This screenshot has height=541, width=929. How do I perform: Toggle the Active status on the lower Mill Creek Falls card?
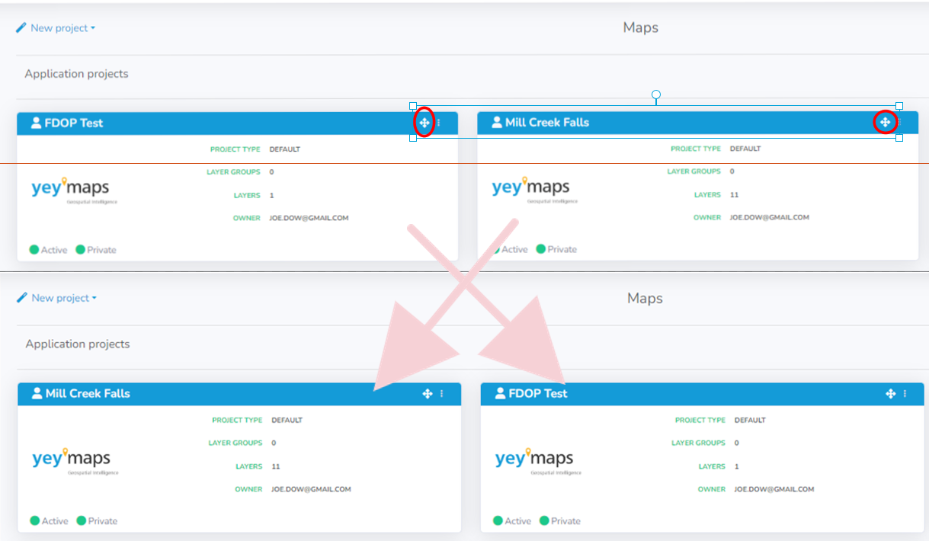(48, 520)
